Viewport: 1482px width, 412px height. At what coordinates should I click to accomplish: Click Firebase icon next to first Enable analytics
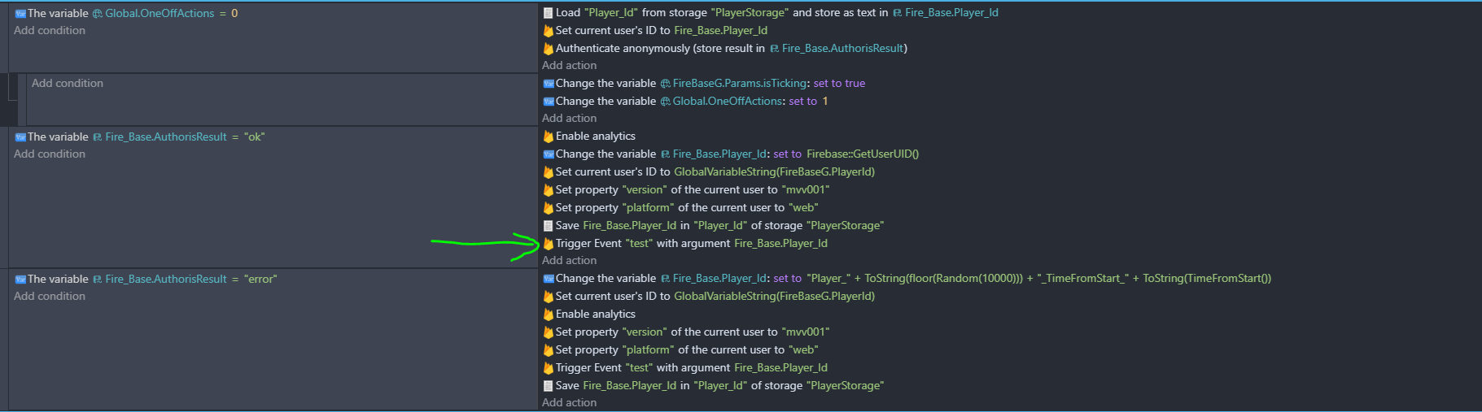pyautogui.click(x=549, y=137)
